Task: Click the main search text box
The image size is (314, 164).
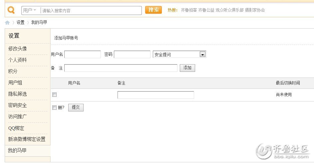Action: (91, 11)
